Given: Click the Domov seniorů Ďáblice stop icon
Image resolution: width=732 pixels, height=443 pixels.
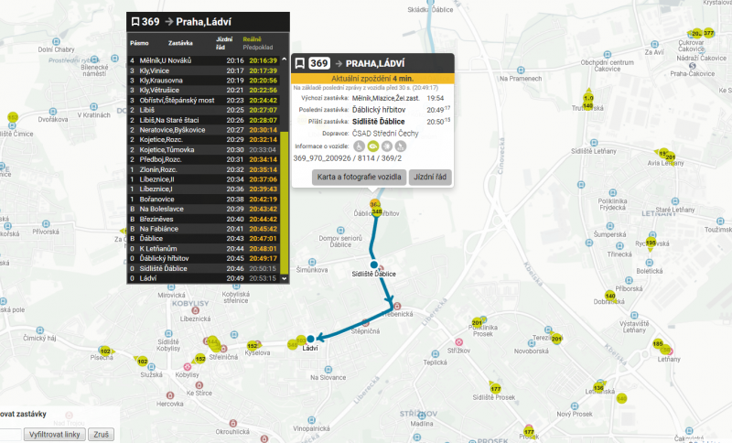Looking at the screenshot, I should (340, 231).
